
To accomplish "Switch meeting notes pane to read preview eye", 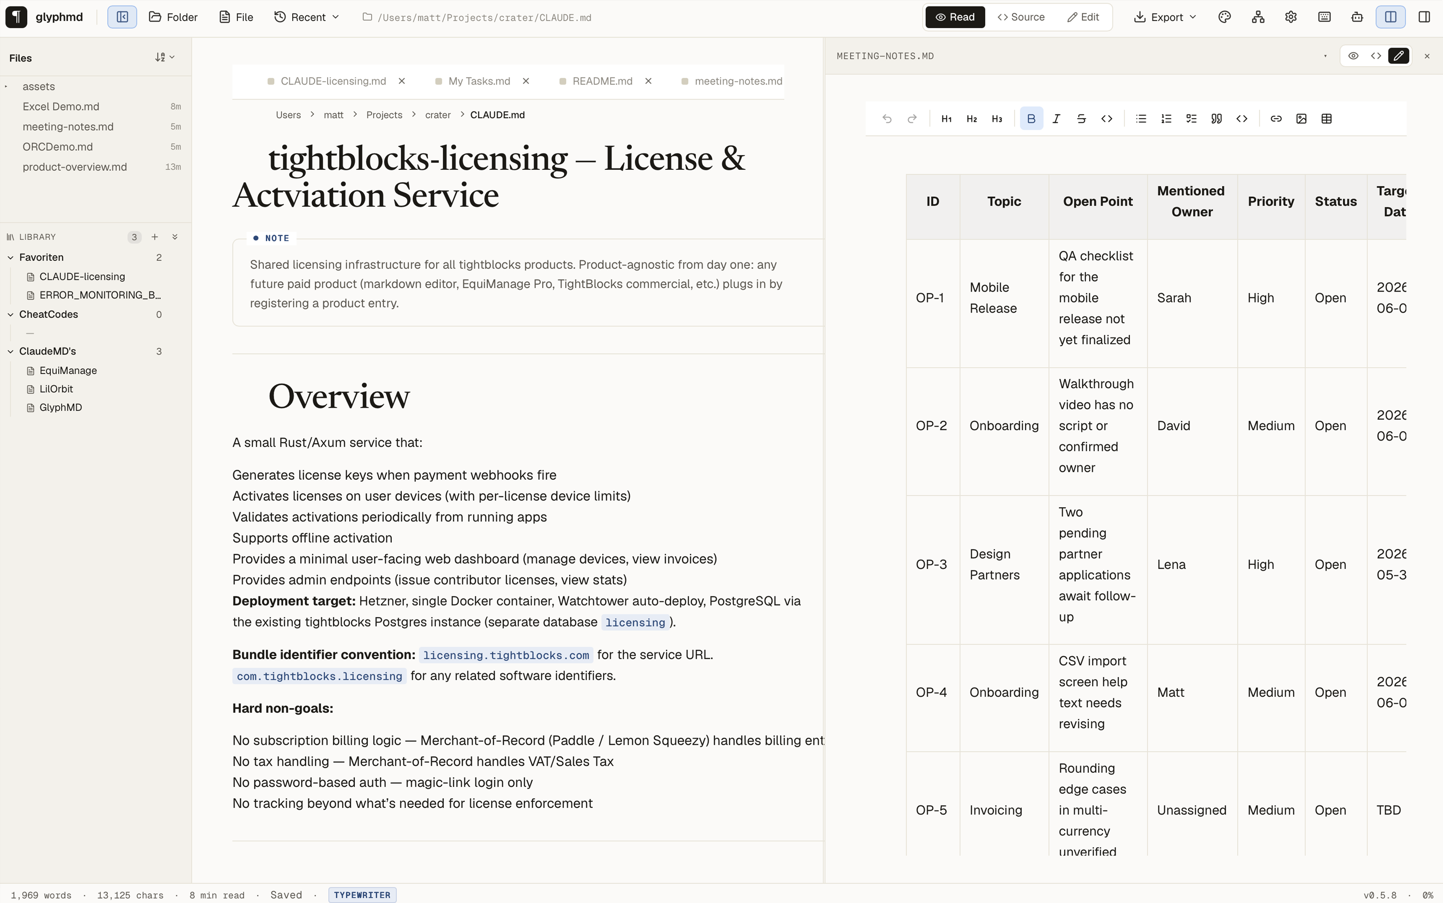I will [1353, 56].
